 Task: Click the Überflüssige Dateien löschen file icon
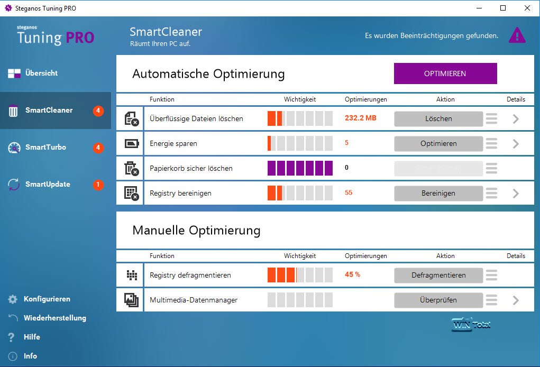click(x=131, y=119)
